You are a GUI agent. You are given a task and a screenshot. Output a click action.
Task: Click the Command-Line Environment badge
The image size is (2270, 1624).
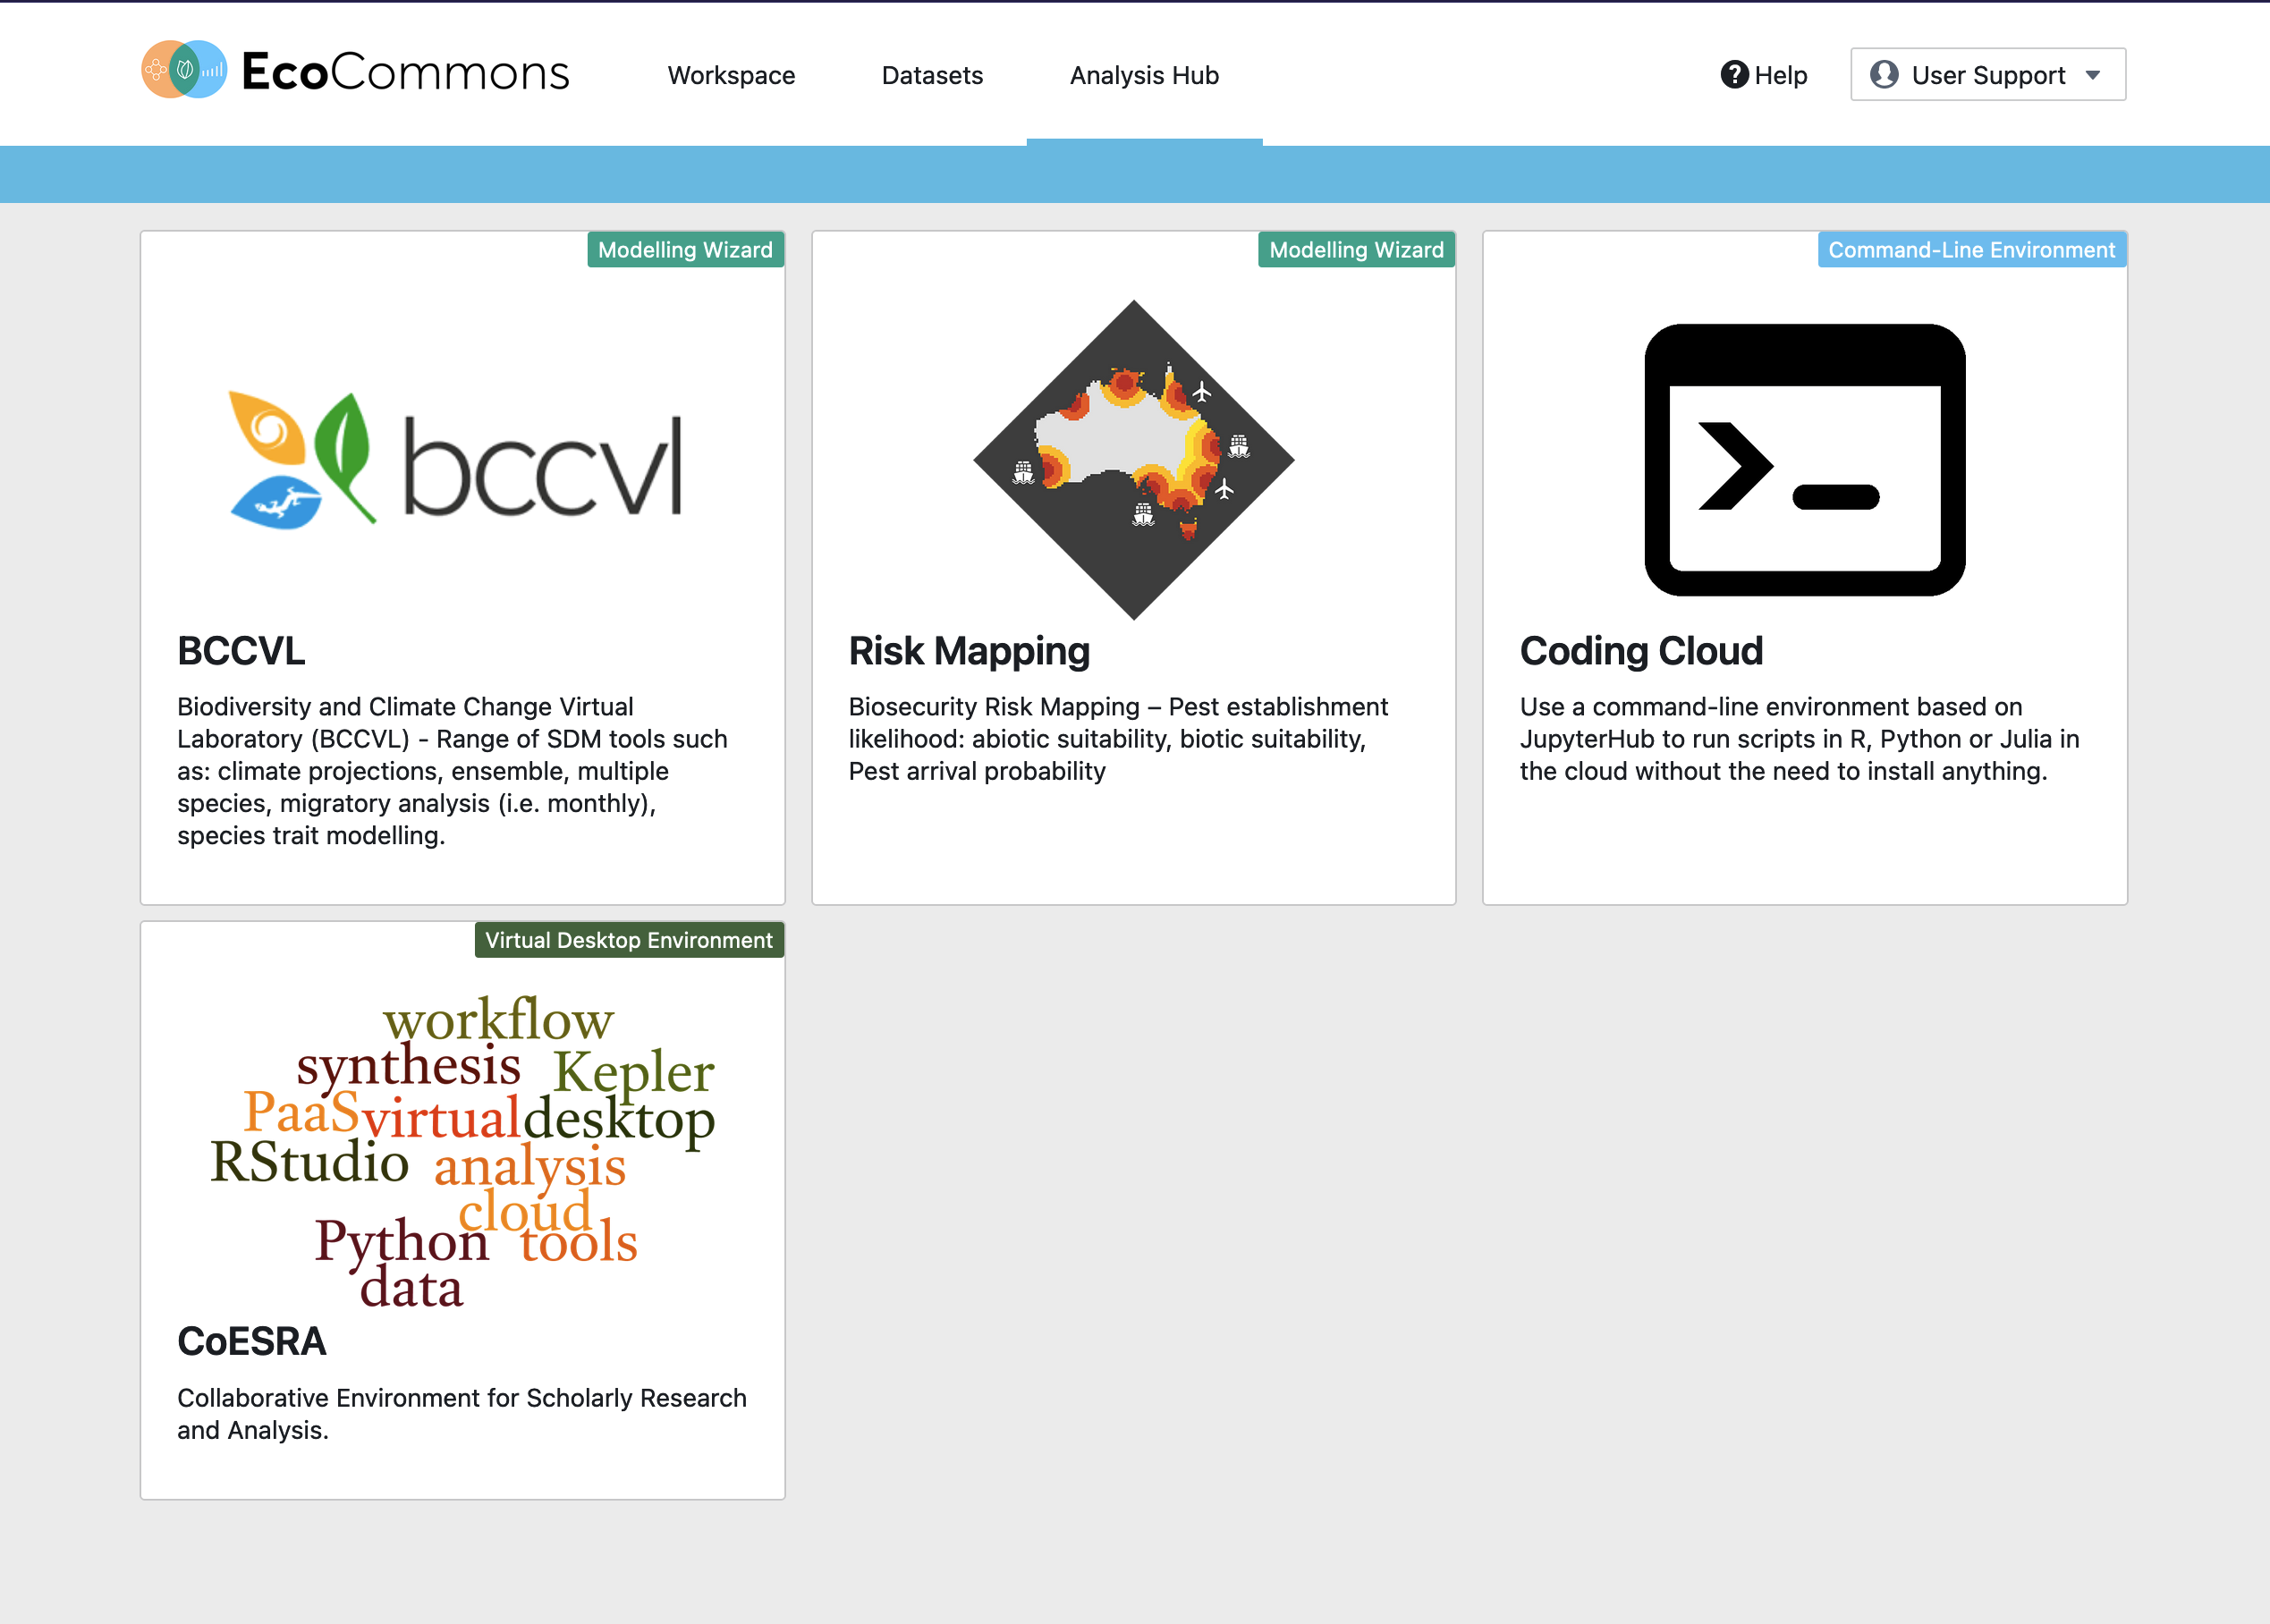(1971, 250)
